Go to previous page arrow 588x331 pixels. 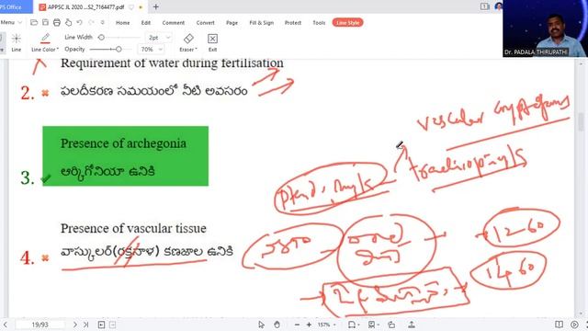6,325
